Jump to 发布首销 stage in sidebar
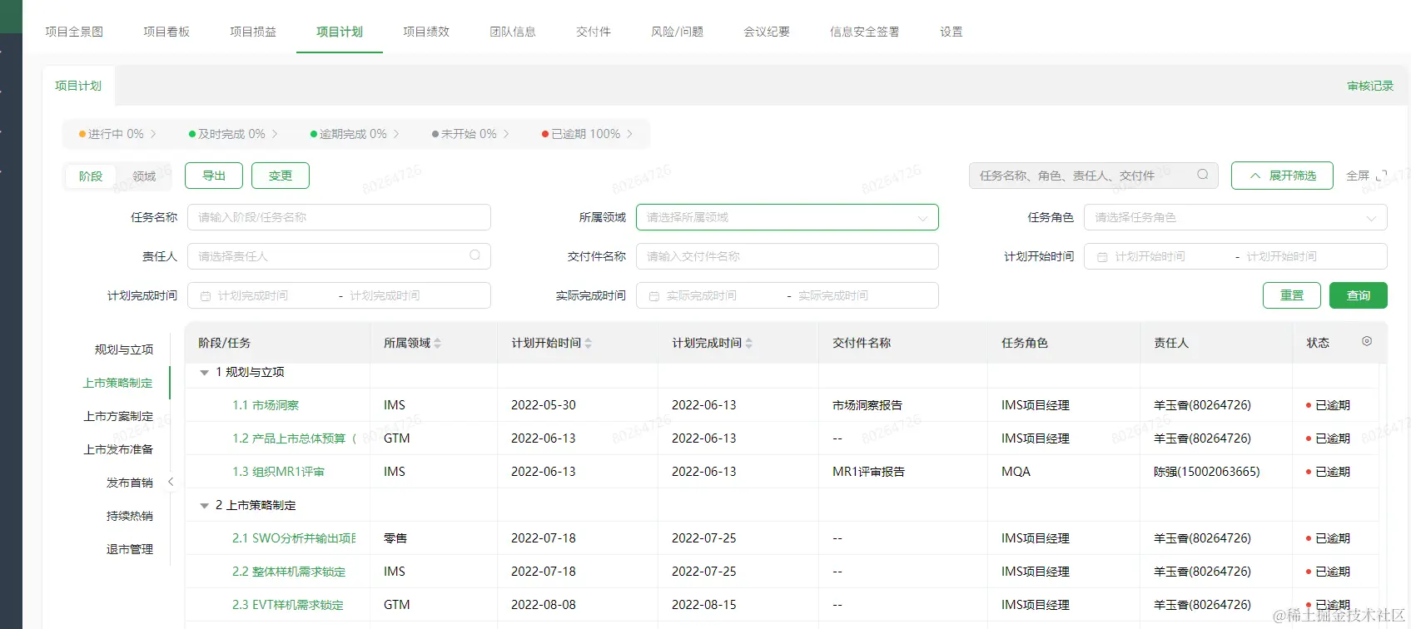1411x629 pixels. [x=130, y=483]
